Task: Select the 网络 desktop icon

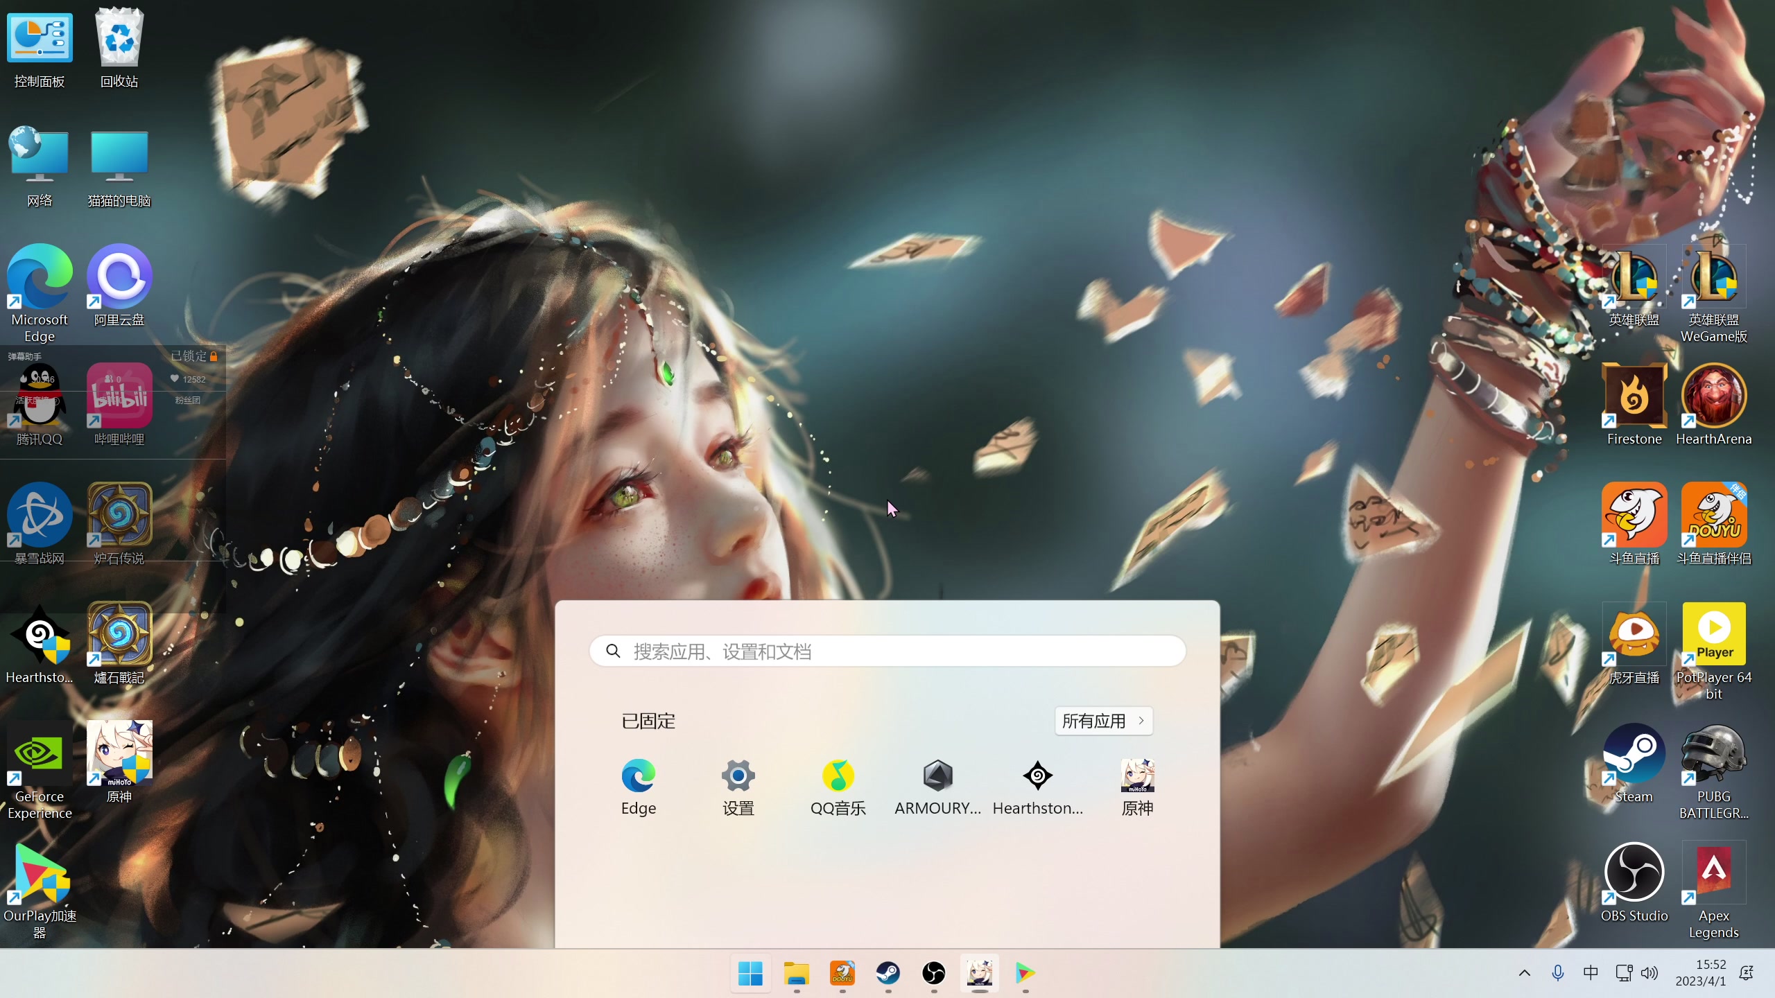Action: (40, 168)
